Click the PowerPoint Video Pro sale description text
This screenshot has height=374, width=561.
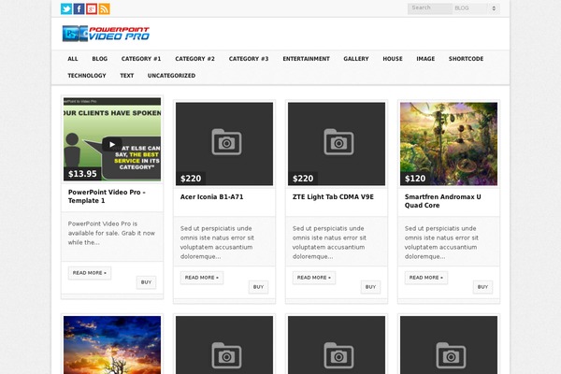tap(111, 233)
